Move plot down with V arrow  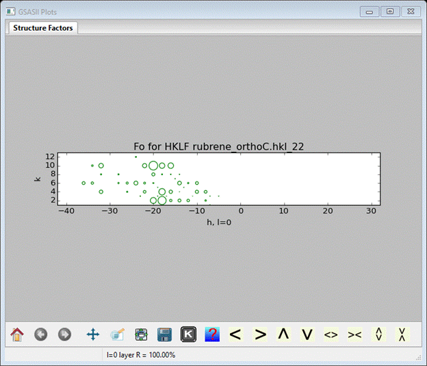pyautogui.click(x=307, y=335)
